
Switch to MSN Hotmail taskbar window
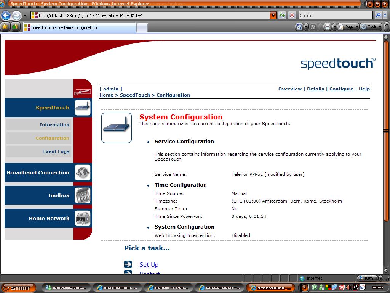click(x=117, y=288)
